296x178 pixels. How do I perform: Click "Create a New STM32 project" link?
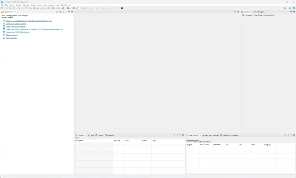pyautogui.click(x=15, y=27)
